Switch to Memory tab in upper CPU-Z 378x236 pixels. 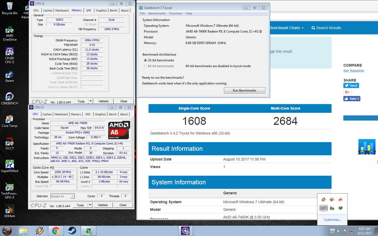77,10
